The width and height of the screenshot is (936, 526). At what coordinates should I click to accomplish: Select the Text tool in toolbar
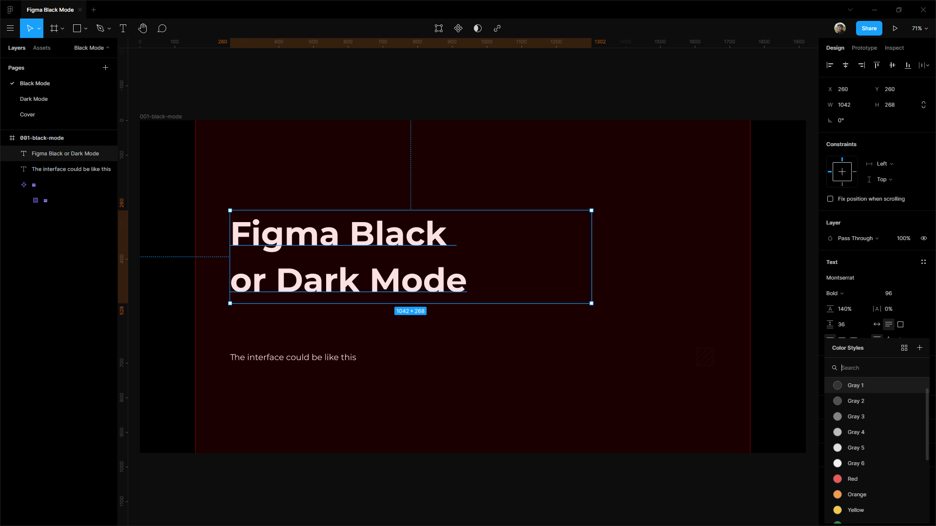point(122,28)
